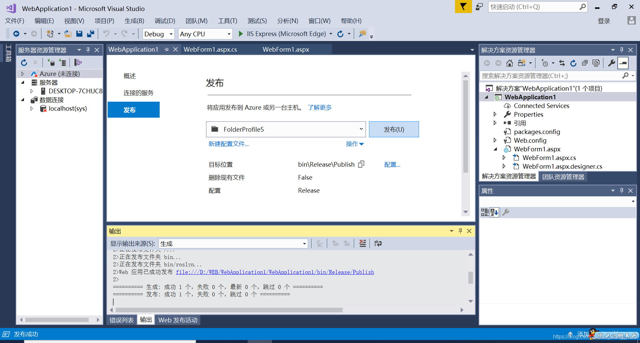Toggle Word Wrap in the Output panel
Image resolution: width=640 pixels, height=343 pixels.
pyautogui.click(x=378, y=243)
